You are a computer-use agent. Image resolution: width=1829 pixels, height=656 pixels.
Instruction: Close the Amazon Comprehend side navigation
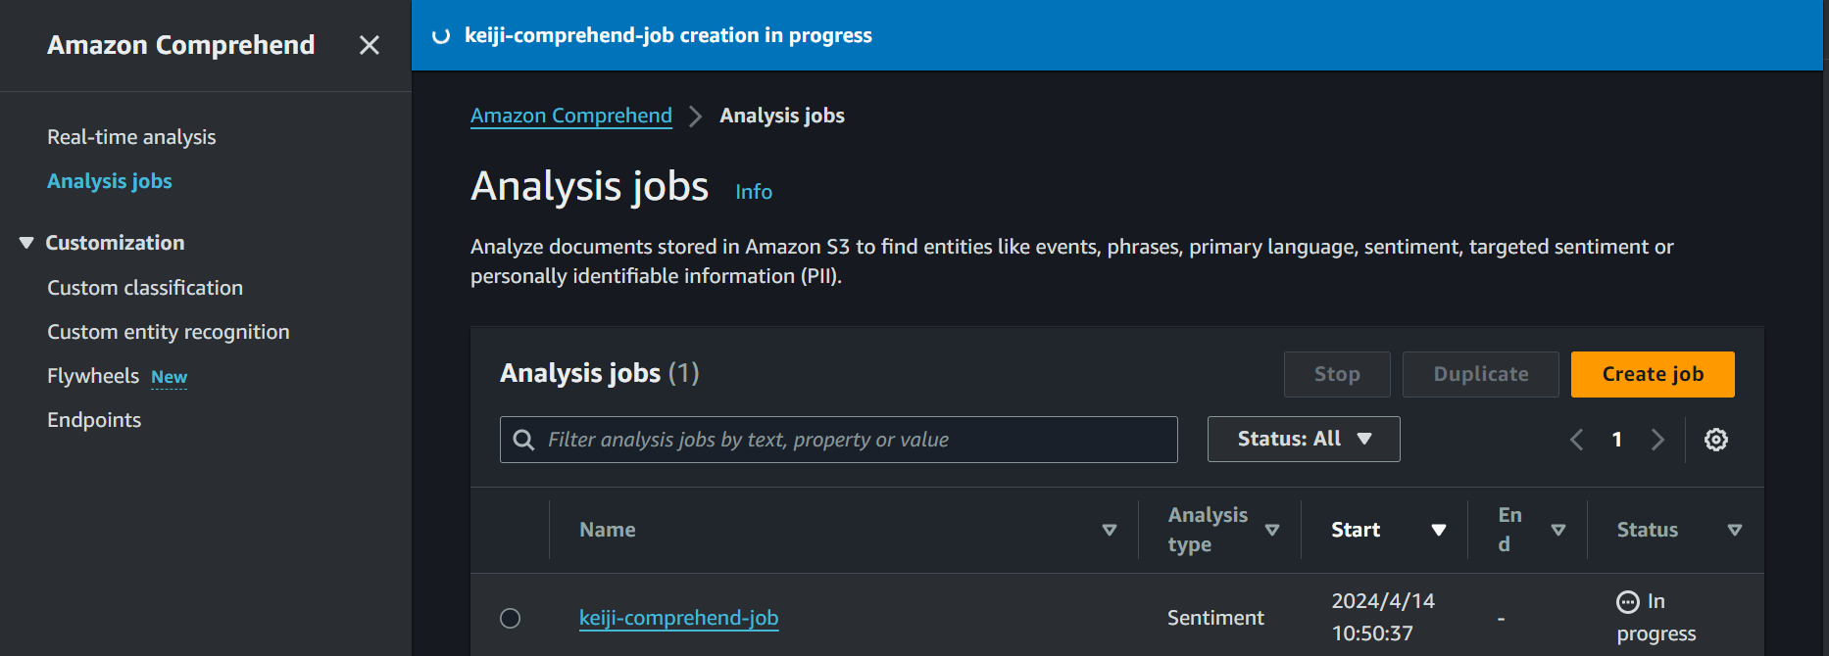pyautogui.click(x=369, y=45)
